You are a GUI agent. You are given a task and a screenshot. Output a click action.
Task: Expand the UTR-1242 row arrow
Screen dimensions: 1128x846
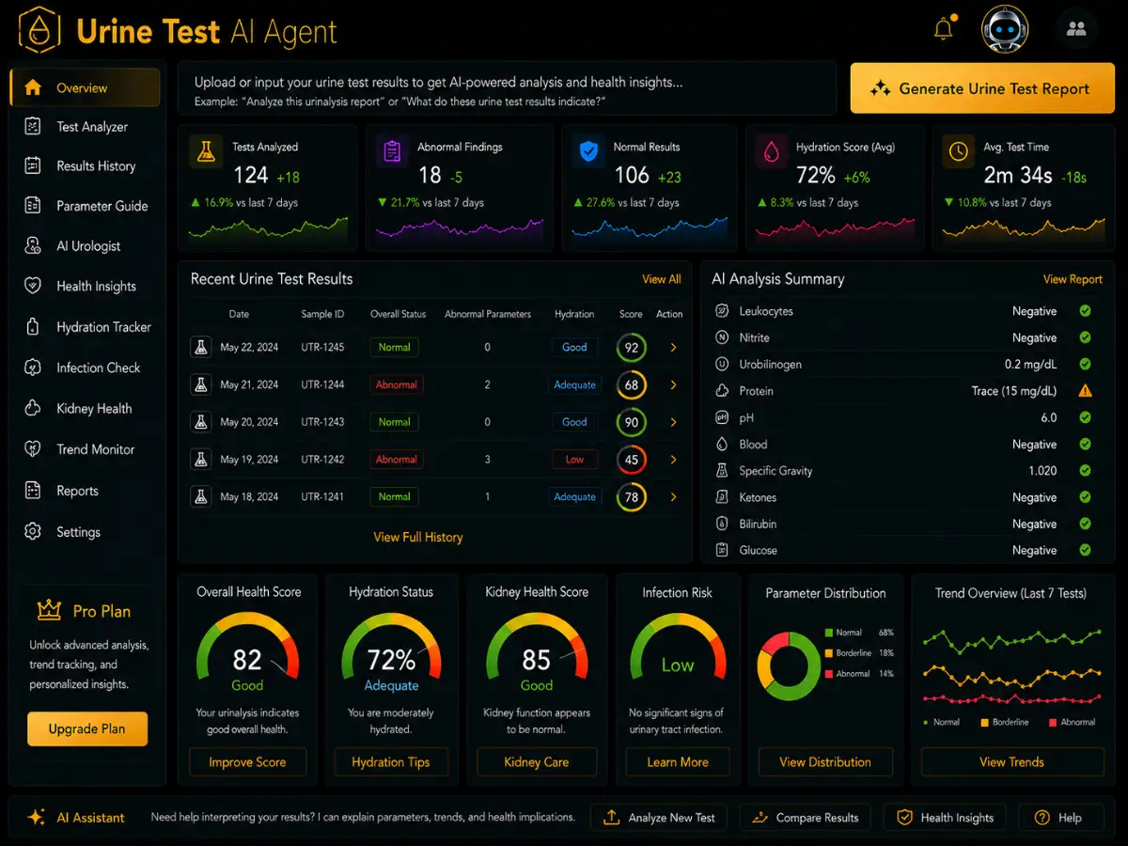click(x=673, y=460)
